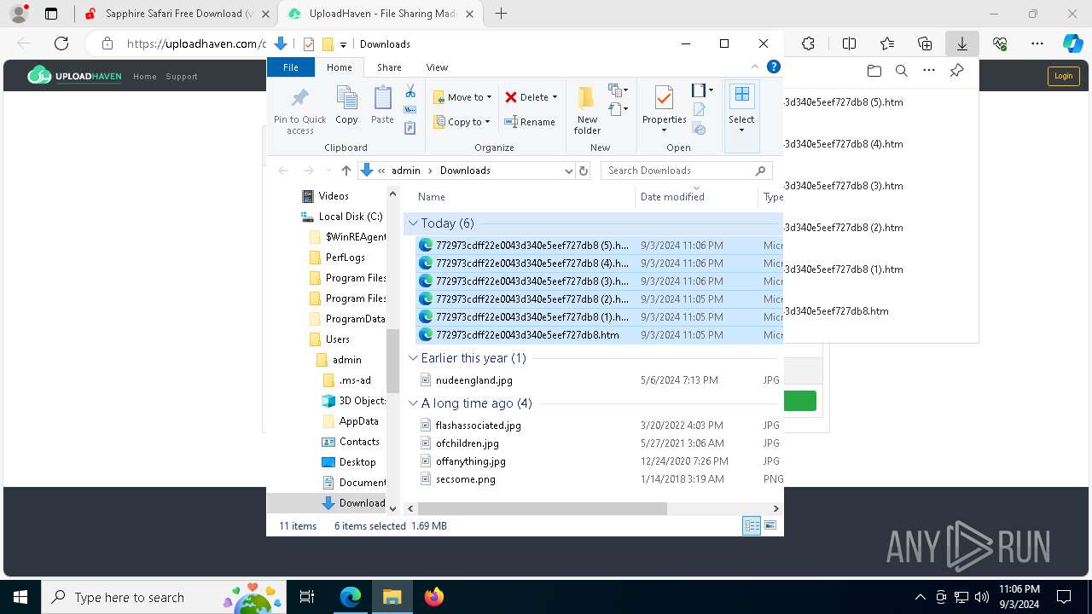Click the Windows Start button
The width and height of the screenshot is (1092, 614).
point(20,597)
